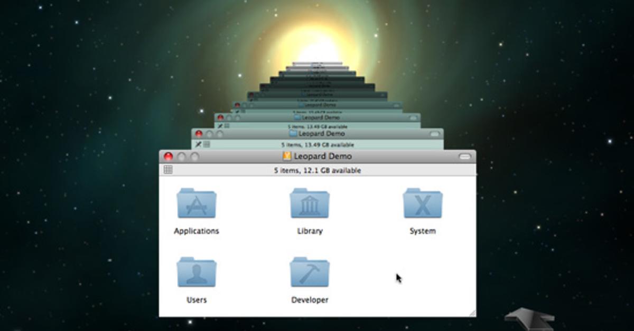Viewport: 634px width, 331px height.
Task: Toggle the toolbar pill of the window directly behind the front
Action: pyautogui.click(x=435, y=134)
